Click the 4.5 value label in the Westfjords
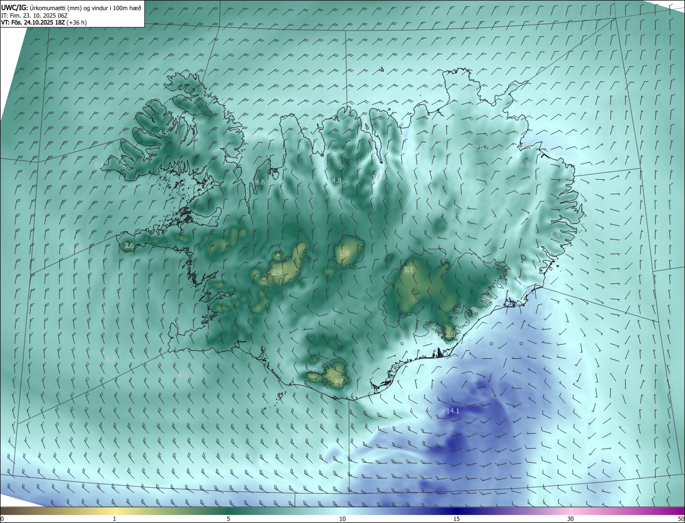685x523 pixels. point(163,133)
